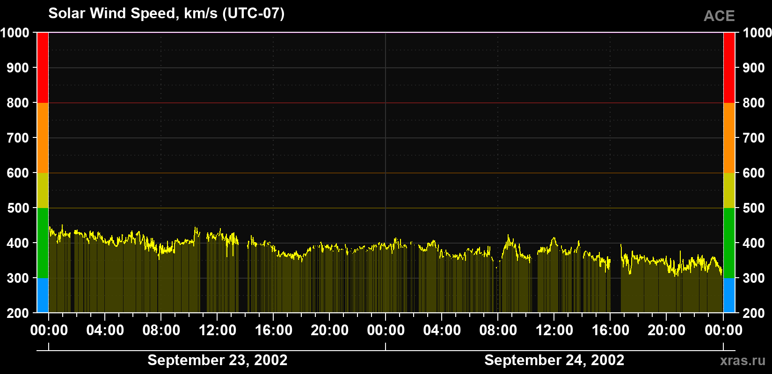This screenshot has width=772, height=374.
Task: Click the 400 label on the right axis
Action: pyautogui.click(x=754, y=243)
